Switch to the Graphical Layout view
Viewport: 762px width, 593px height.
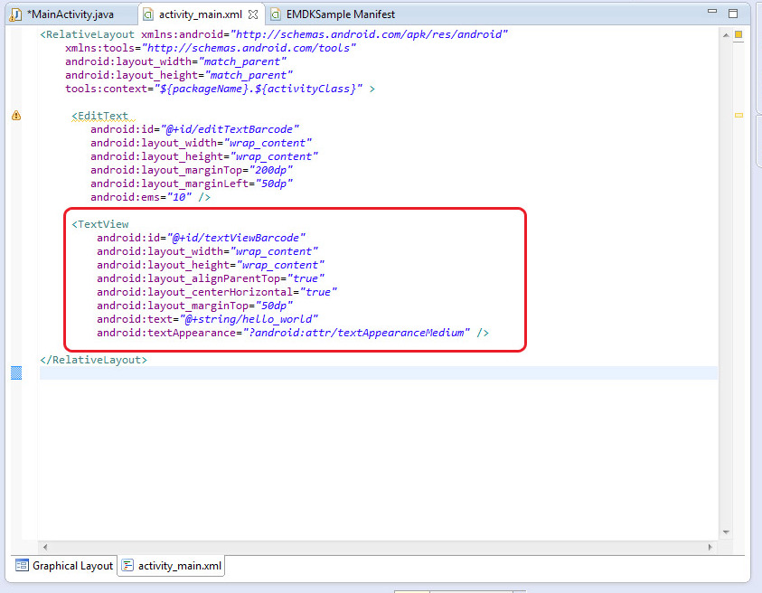[71, 566]
